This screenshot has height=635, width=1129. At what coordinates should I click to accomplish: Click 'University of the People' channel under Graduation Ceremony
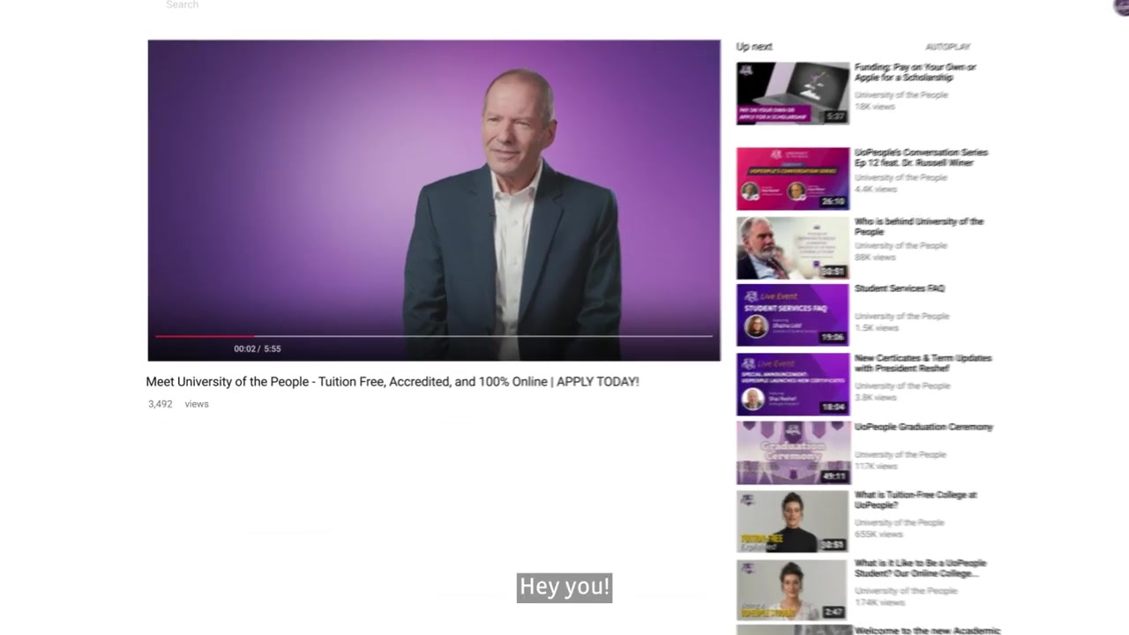click(x=900, y=454)
